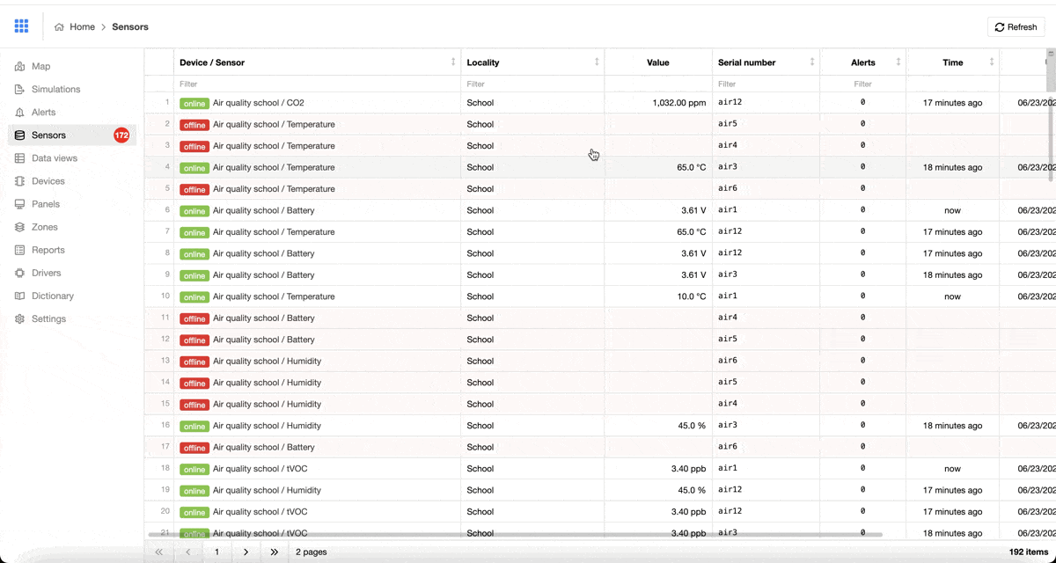
Task: Click the Simulations sidebar icon
Action: point(19,90)
